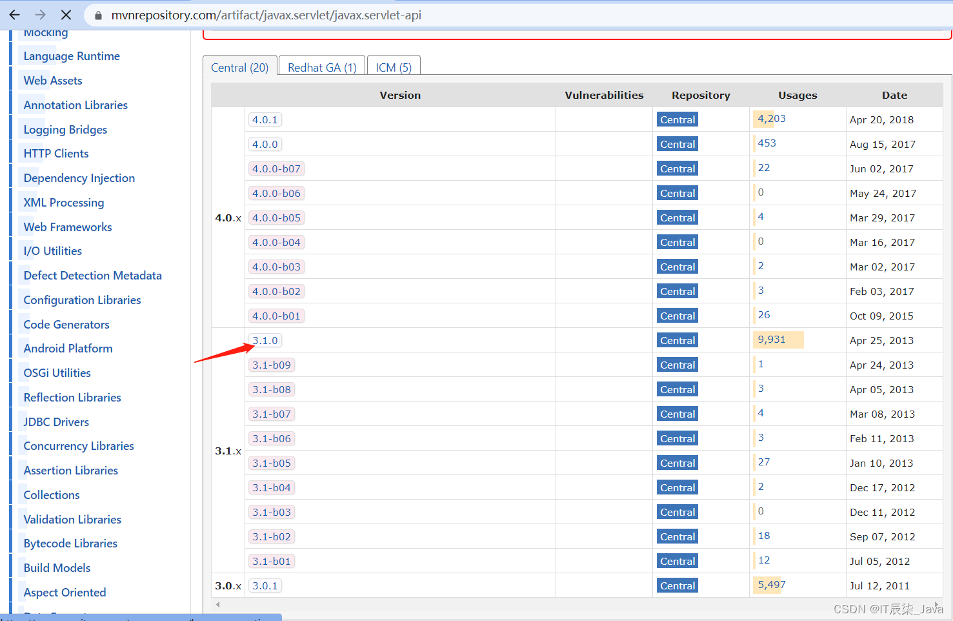Image resolution: width=953 pixels, height=621 pixels.
Task: Open version 4.0.1 release page
Action: [x=265, y=119]
